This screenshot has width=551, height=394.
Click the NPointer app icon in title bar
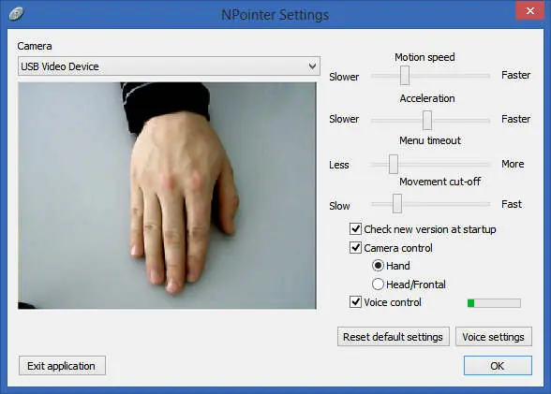[x=16, y=14]
